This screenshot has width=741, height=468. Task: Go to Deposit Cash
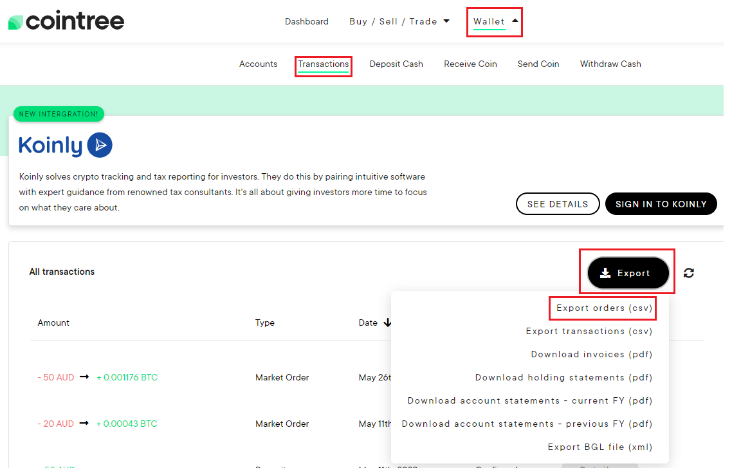(x=396, y=64)
